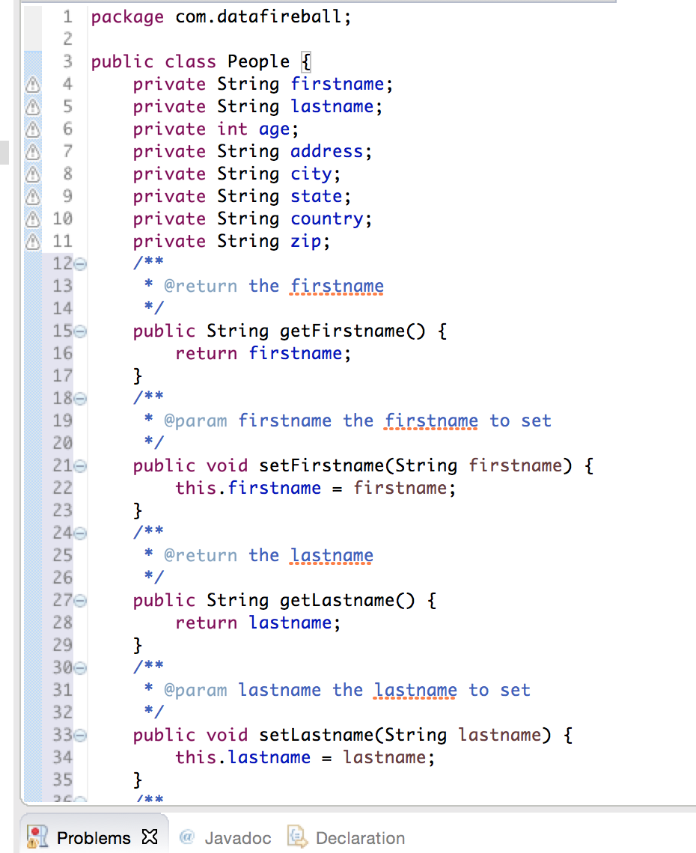Click return firstname statement on line 16
The height and width of the screenshot is (853, 696).
point(263,354)
